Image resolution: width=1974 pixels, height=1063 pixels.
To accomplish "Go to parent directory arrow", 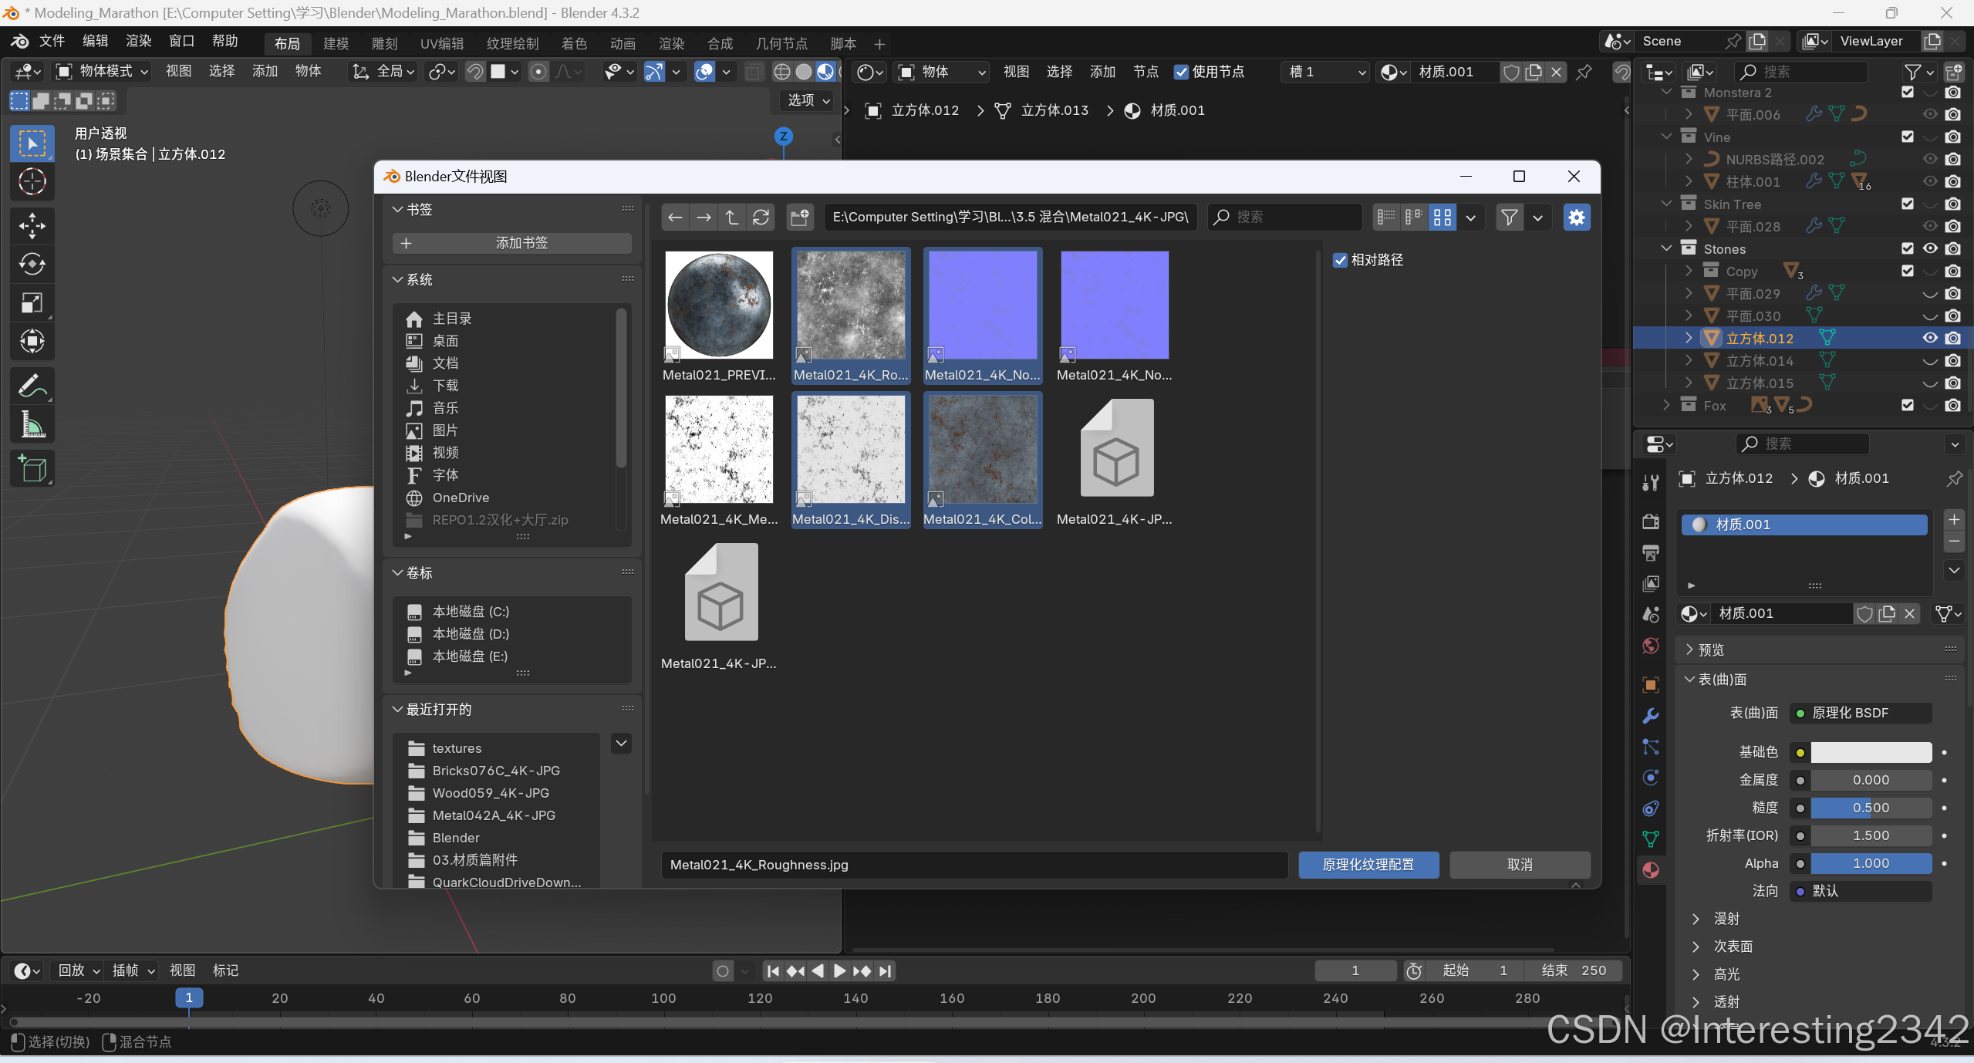I will point(732,218).
